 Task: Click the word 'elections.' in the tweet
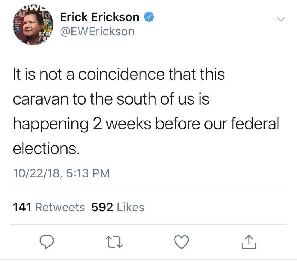[46, 149]
